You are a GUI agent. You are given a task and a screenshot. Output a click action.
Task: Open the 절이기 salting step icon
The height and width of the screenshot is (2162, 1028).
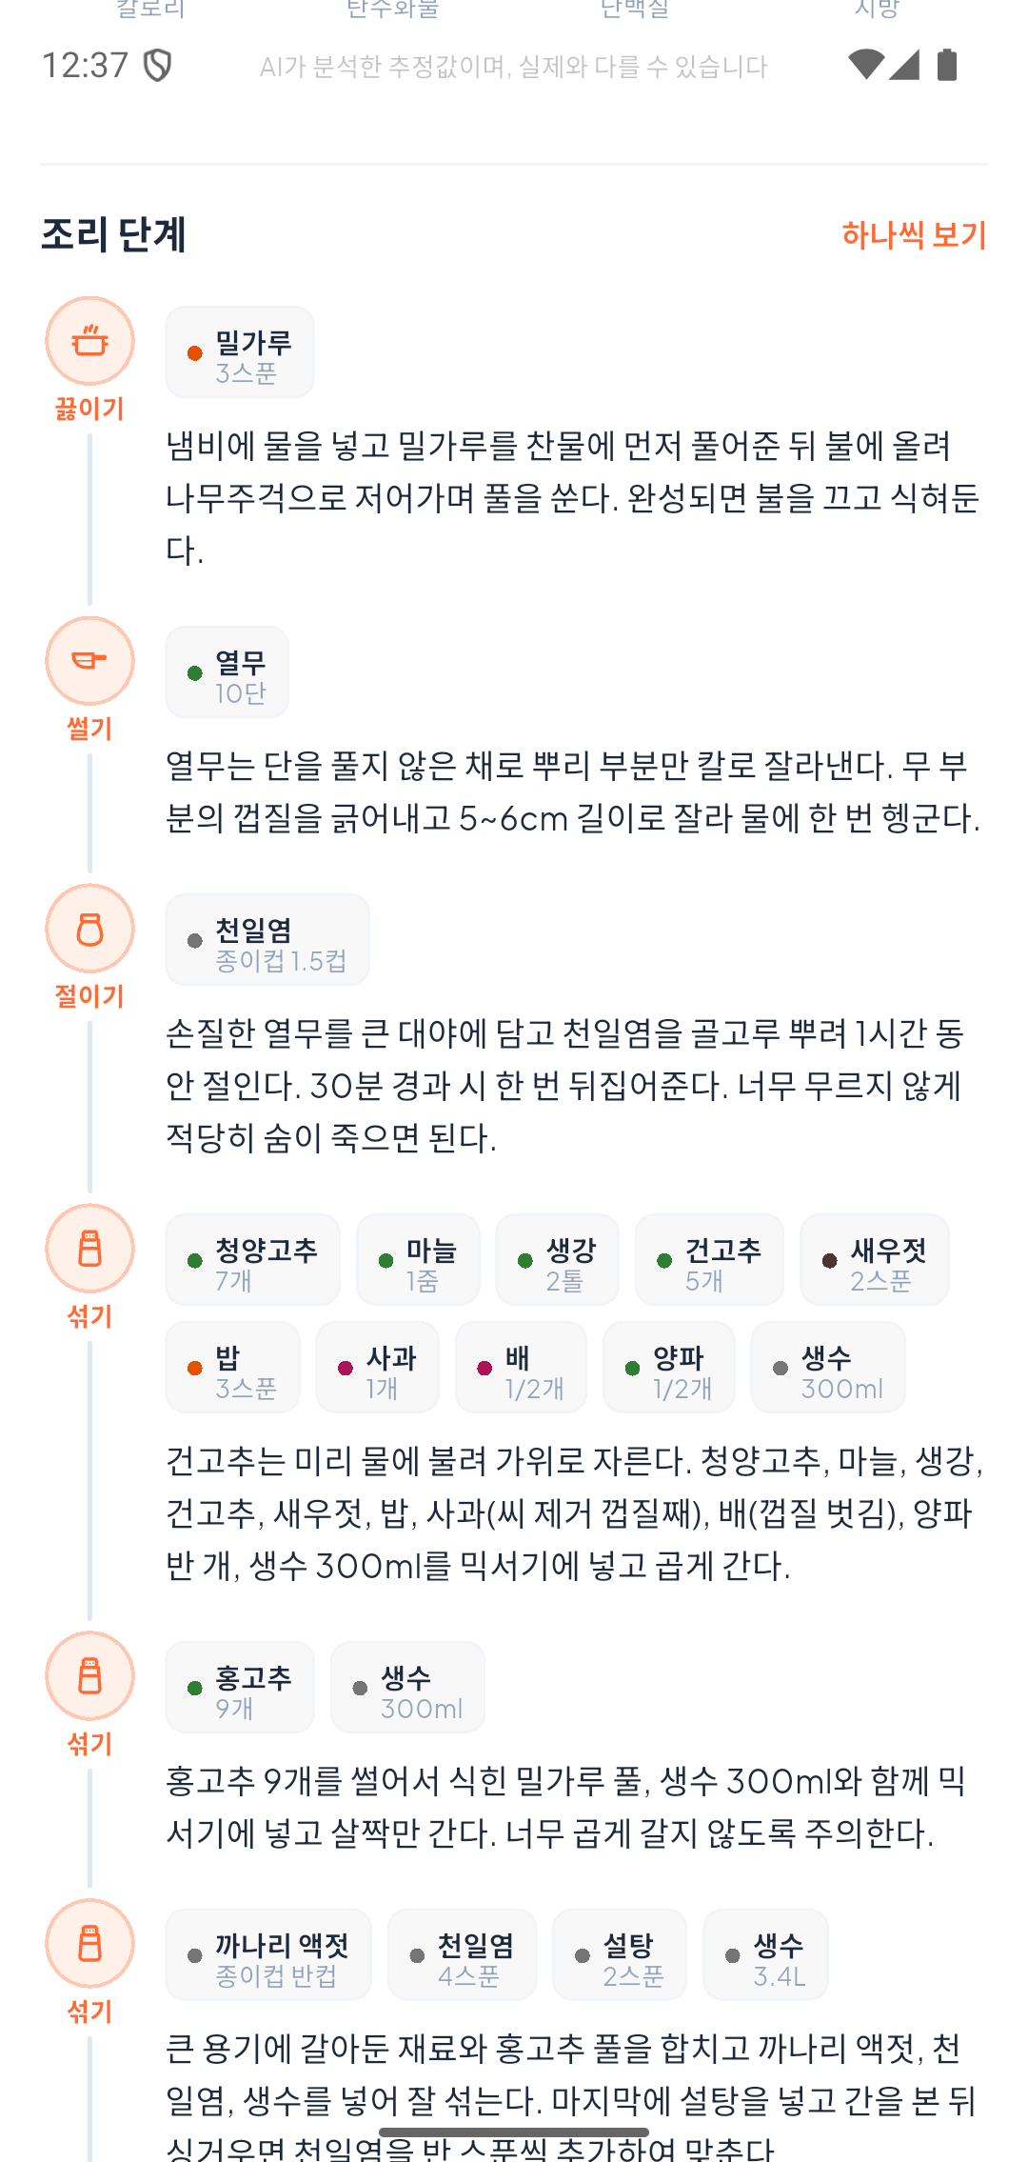click(x=89, y=929)
